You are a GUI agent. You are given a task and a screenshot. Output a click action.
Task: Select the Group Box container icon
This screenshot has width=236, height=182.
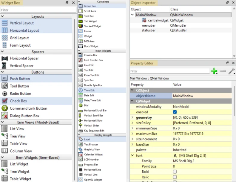(x=81, y=6)
